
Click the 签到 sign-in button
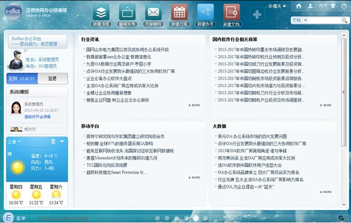point(22,78)
